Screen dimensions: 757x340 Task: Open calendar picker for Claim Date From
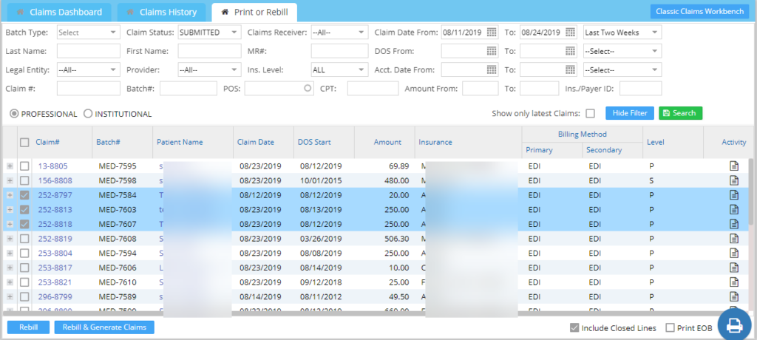492,33
